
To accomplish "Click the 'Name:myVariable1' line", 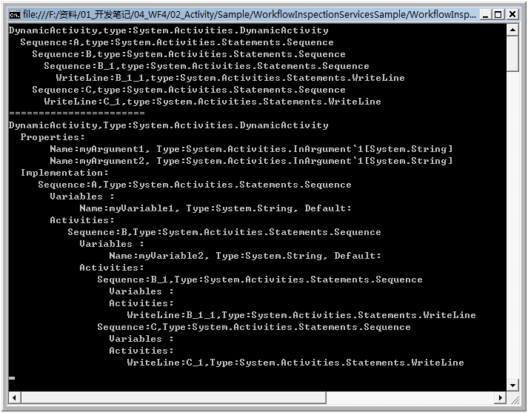I will [x=215, y=208].
